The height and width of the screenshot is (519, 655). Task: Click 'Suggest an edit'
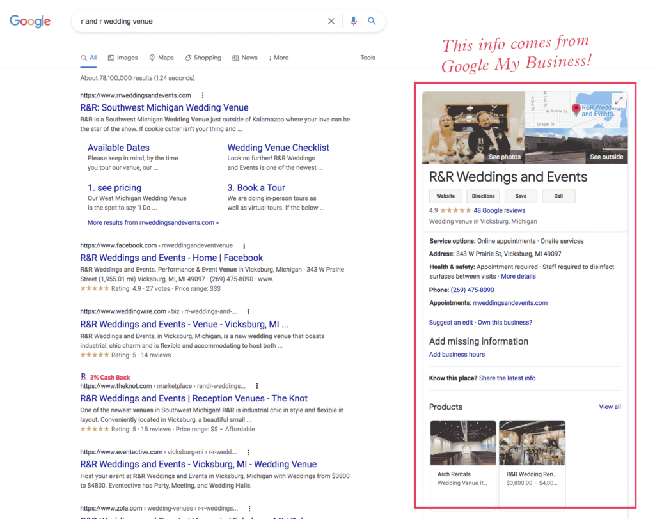pyautogui.click(x=451, y=322)
